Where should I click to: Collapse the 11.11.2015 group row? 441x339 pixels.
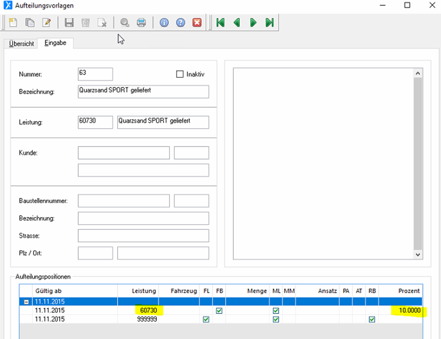[27, 302]
